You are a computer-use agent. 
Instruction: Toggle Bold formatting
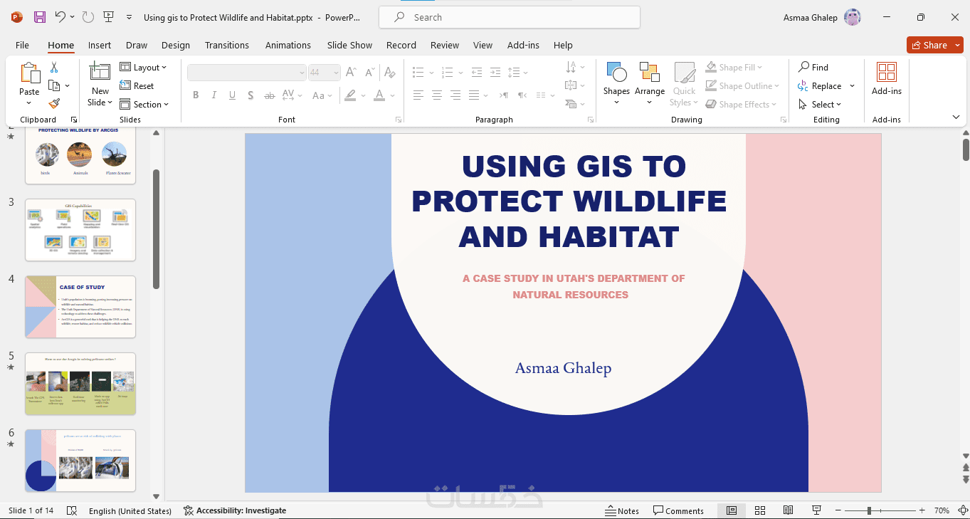pyautogui.click(x=196, y=95)
